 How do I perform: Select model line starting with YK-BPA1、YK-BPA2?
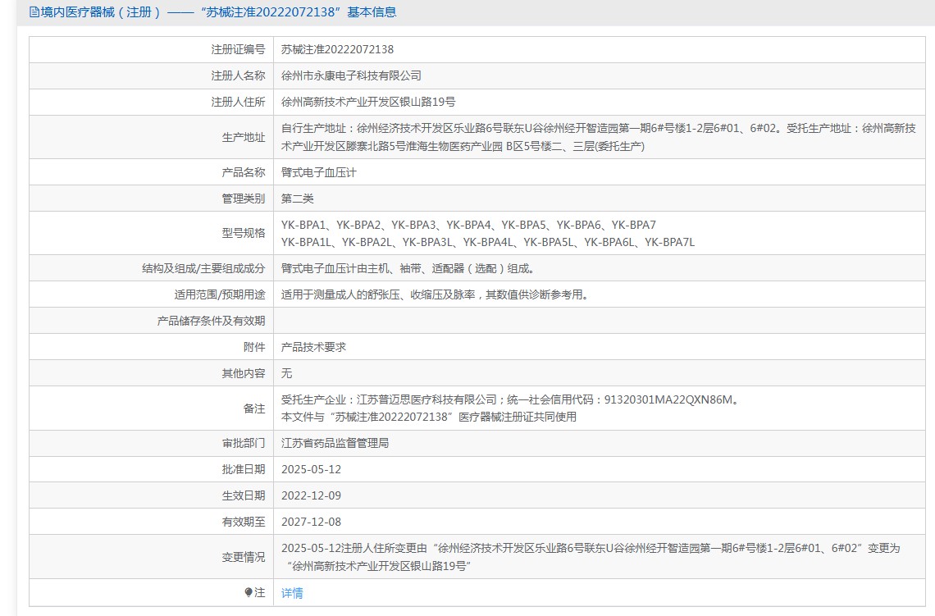point(468,225)
